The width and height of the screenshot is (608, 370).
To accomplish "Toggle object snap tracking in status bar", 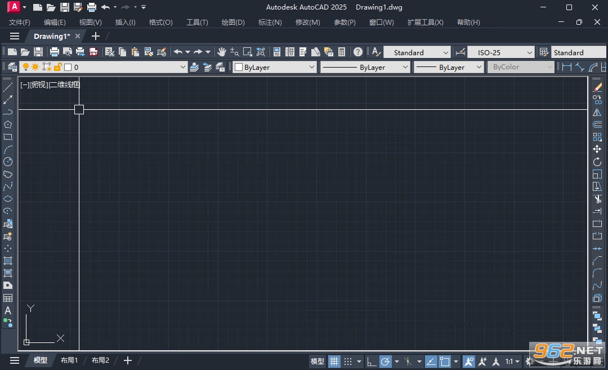I will pyautogui.click(x=431, y=362).
